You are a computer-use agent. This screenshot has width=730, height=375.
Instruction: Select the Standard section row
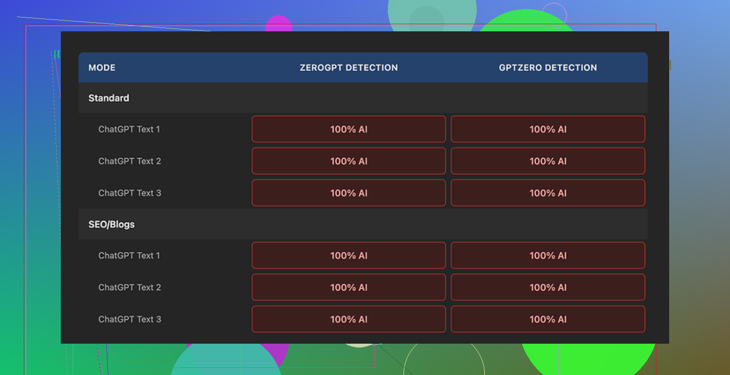[x=109, y=98]
